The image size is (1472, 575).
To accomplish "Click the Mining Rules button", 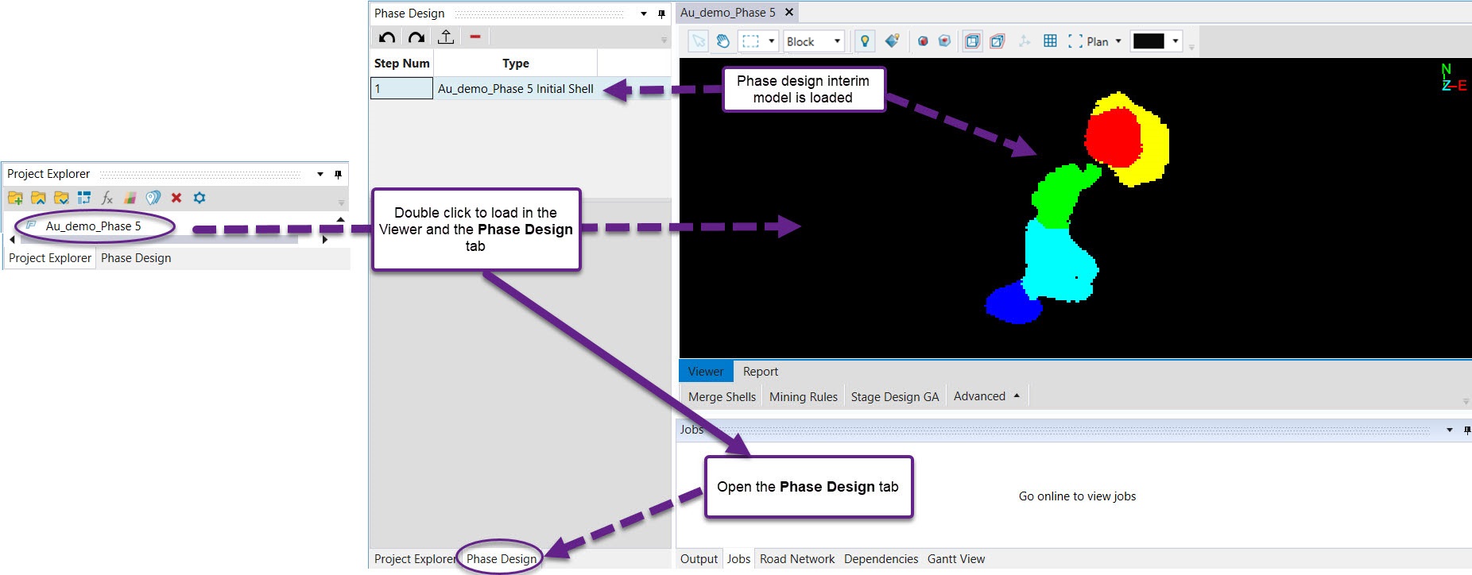I will point(804,397).
